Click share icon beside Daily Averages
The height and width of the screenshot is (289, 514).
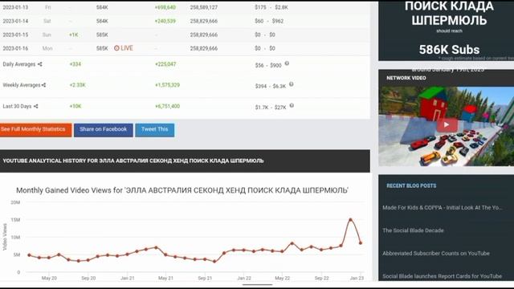(x=39, y=64)
